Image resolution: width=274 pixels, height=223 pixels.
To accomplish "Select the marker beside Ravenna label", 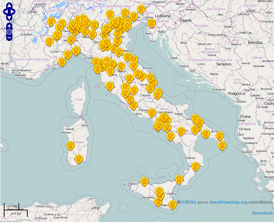I will click(119, 52).
